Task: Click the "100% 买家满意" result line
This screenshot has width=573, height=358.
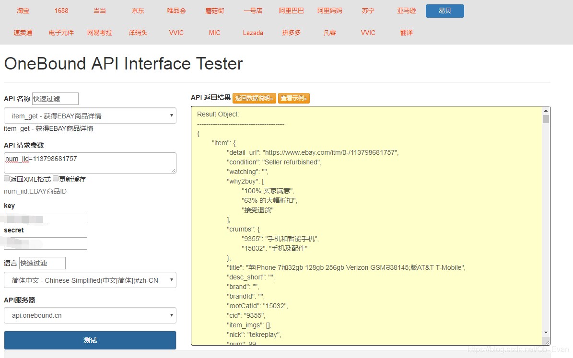Action: [268, 191]
